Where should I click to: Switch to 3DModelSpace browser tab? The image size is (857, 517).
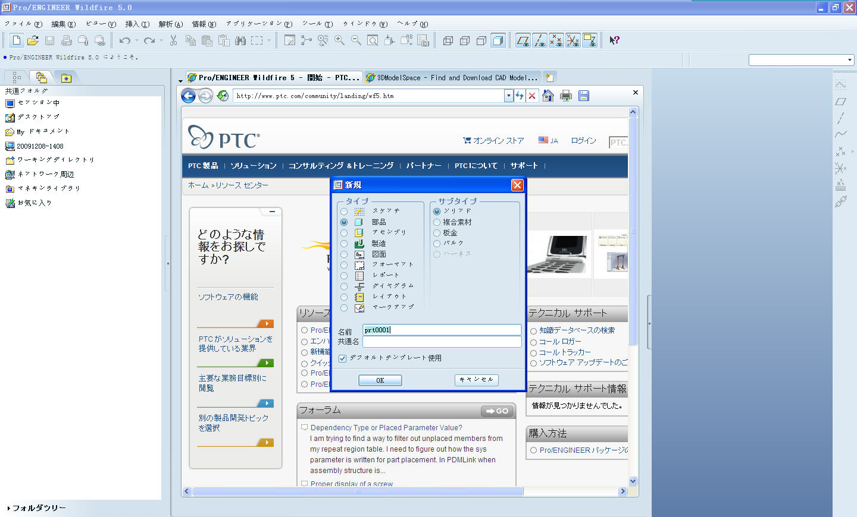(x=452, y=78)
